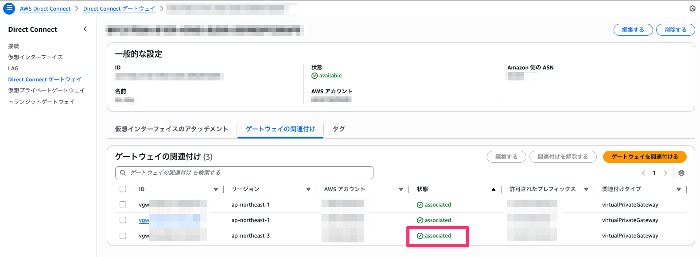Image resolution: width=700 pixels, height=257 pixels.
Task: Click the Direct Connect sidebar heading
Action: tap(33, 30)
